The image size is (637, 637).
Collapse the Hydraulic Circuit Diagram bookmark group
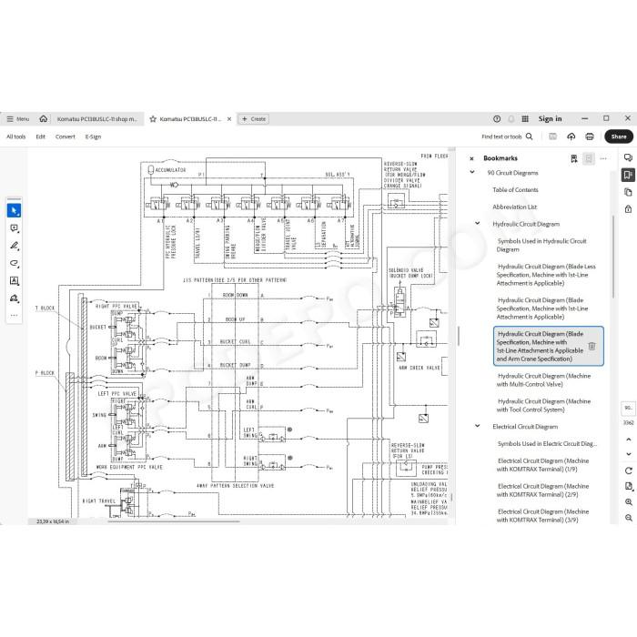[478, 224]
